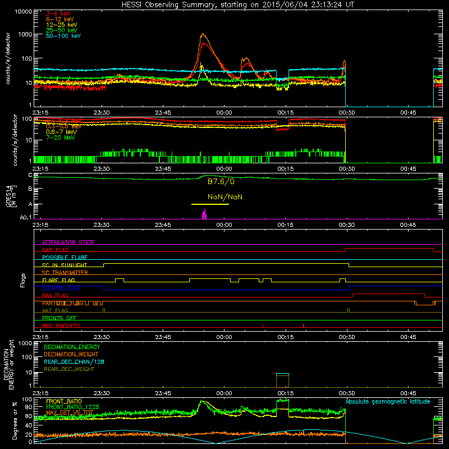This screenshot has width=449, height=449.
Task: Click the 0.8-7 MeV legend label
Action: coord(61,132)
